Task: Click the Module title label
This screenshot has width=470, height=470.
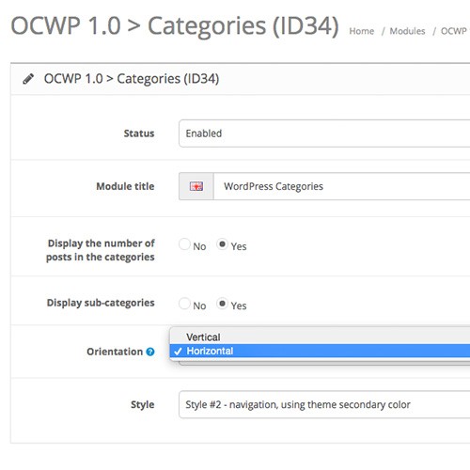Action: pos(125,186)
